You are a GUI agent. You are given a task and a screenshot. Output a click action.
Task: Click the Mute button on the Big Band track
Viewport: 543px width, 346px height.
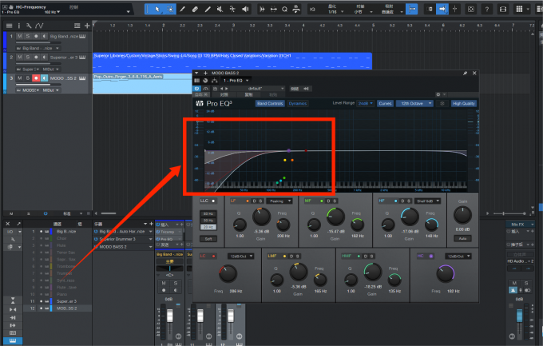tap(18, 37)
